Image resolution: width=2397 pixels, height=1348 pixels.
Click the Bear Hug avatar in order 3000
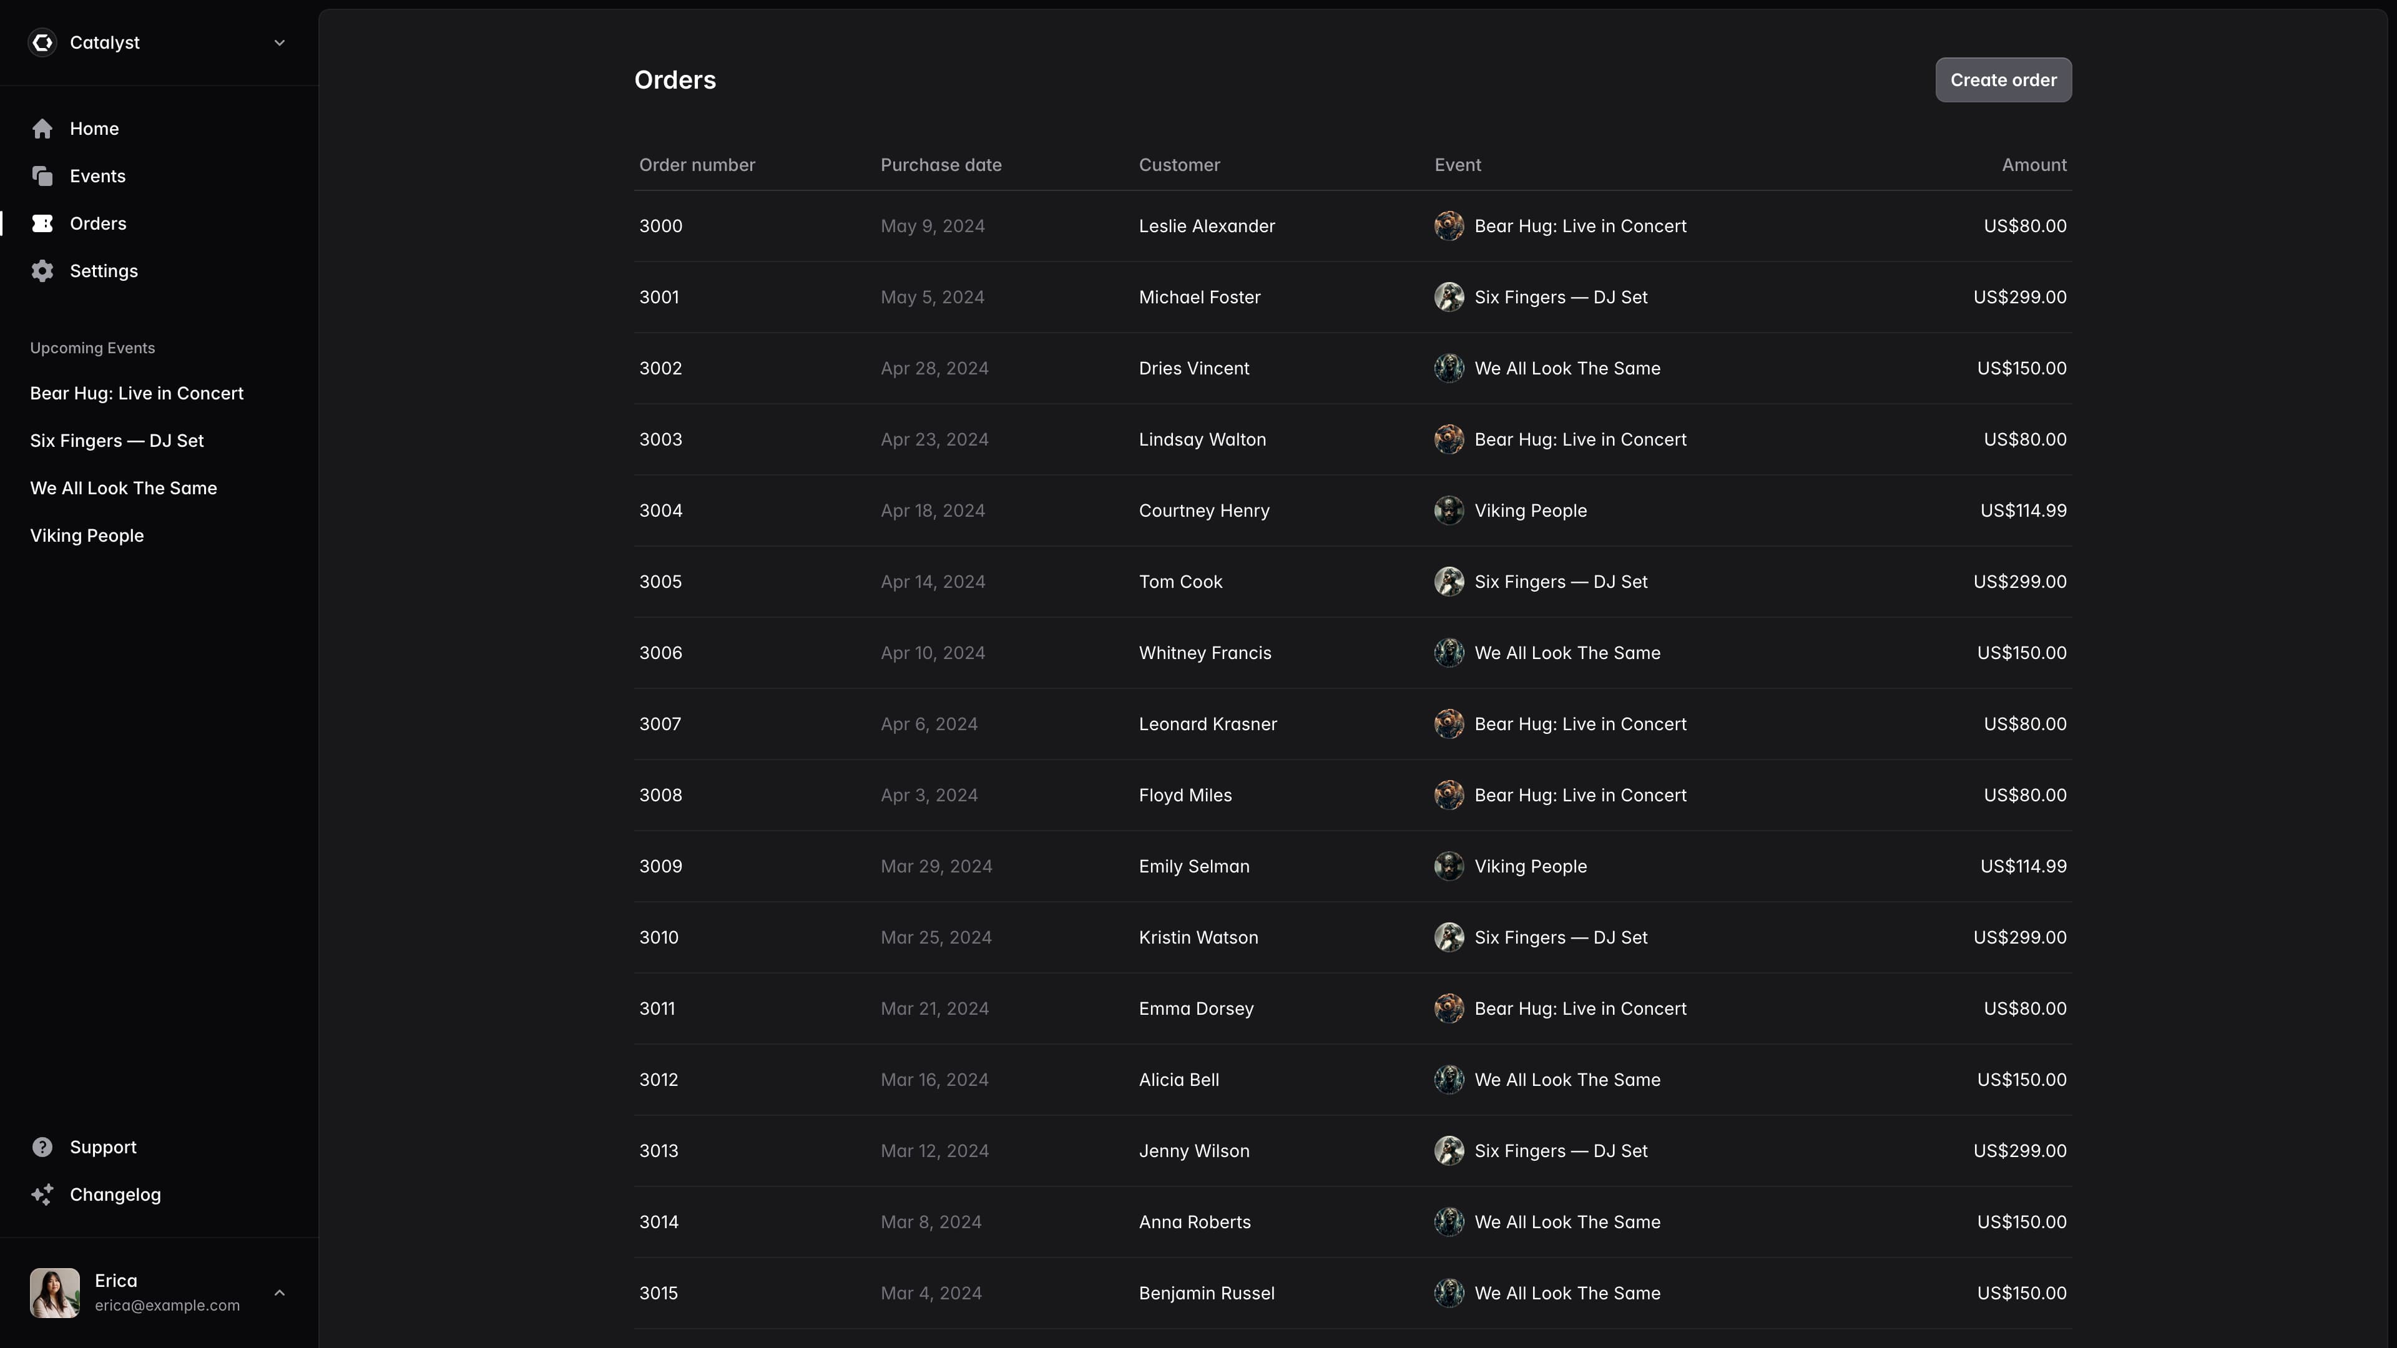point(1449,226)
